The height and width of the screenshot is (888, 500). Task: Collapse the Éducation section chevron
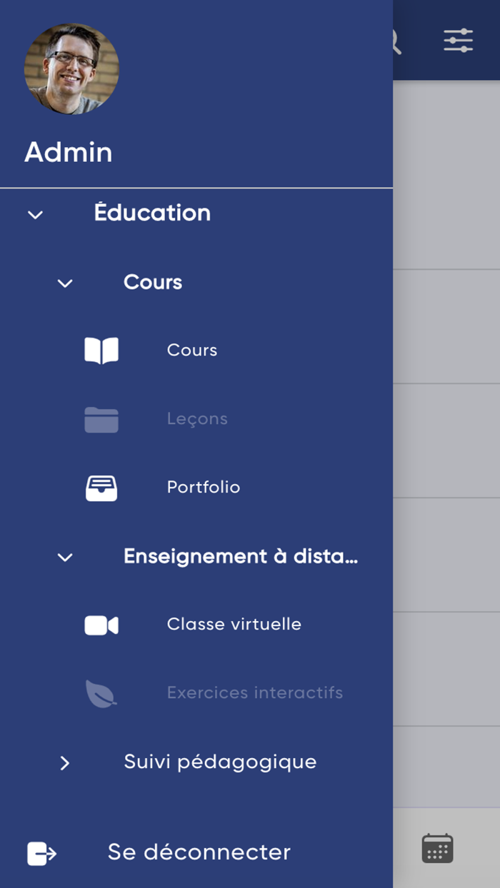35,214
